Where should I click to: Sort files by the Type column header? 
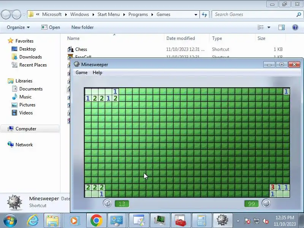pyautogui.click(x=217, y=38)
